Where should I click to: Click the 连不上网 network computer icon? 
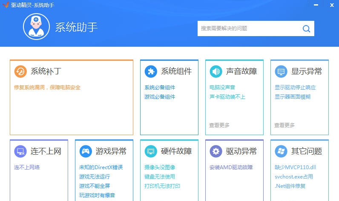20,151
